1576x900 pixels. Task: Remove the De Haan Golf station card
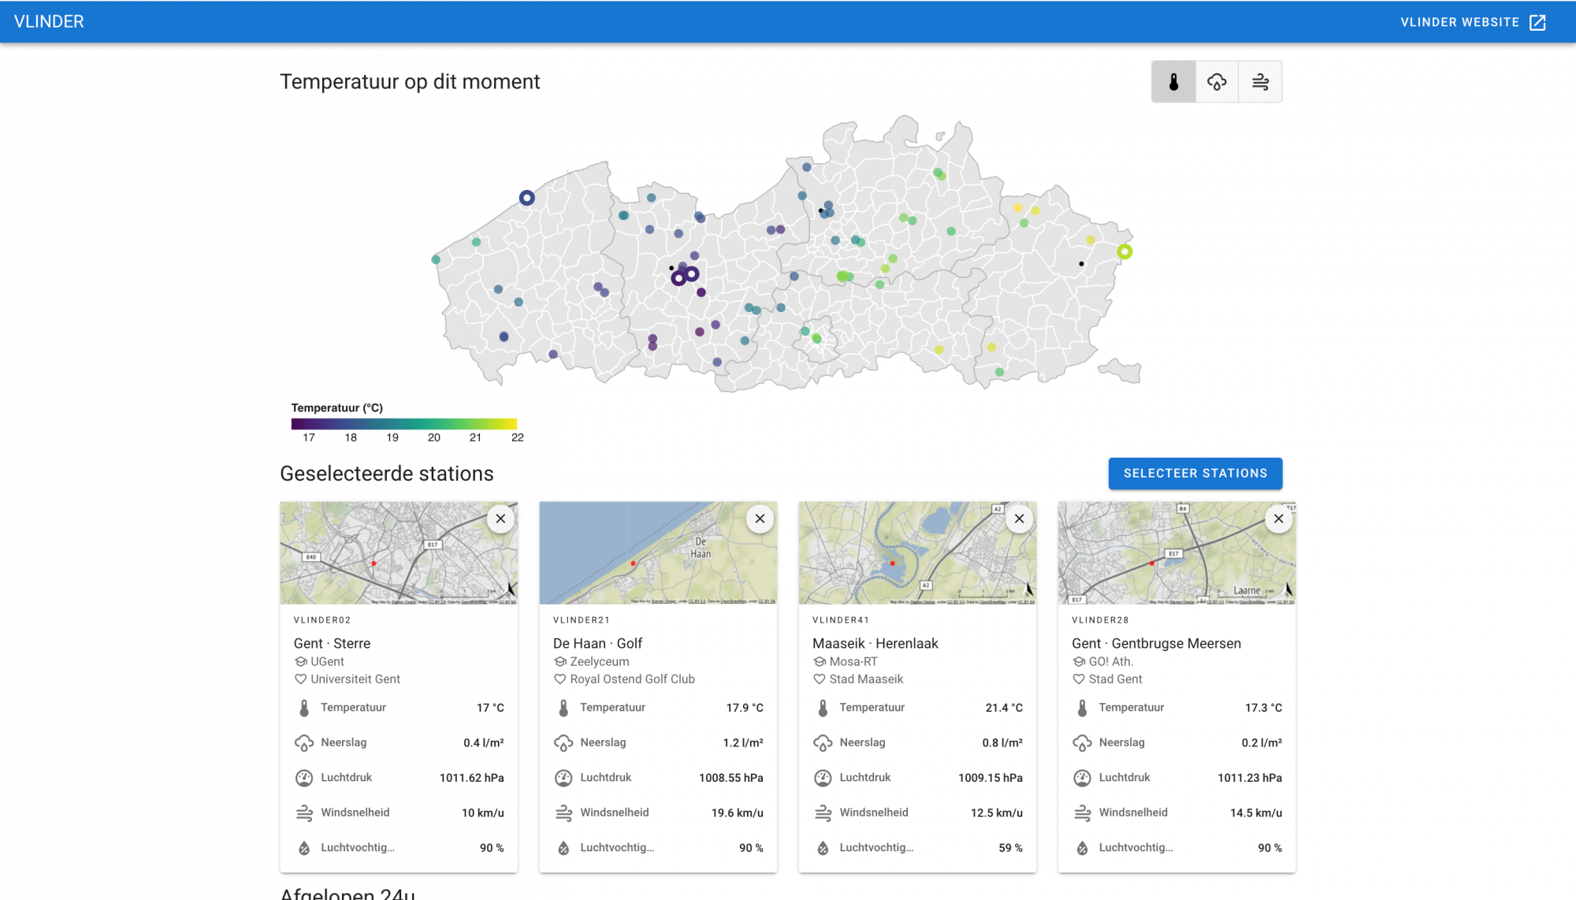(x=760, y=519)
